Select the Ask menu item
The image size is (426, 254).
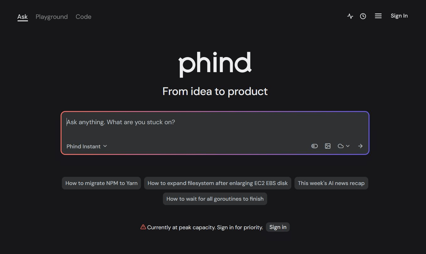click(x=22, y=17)
